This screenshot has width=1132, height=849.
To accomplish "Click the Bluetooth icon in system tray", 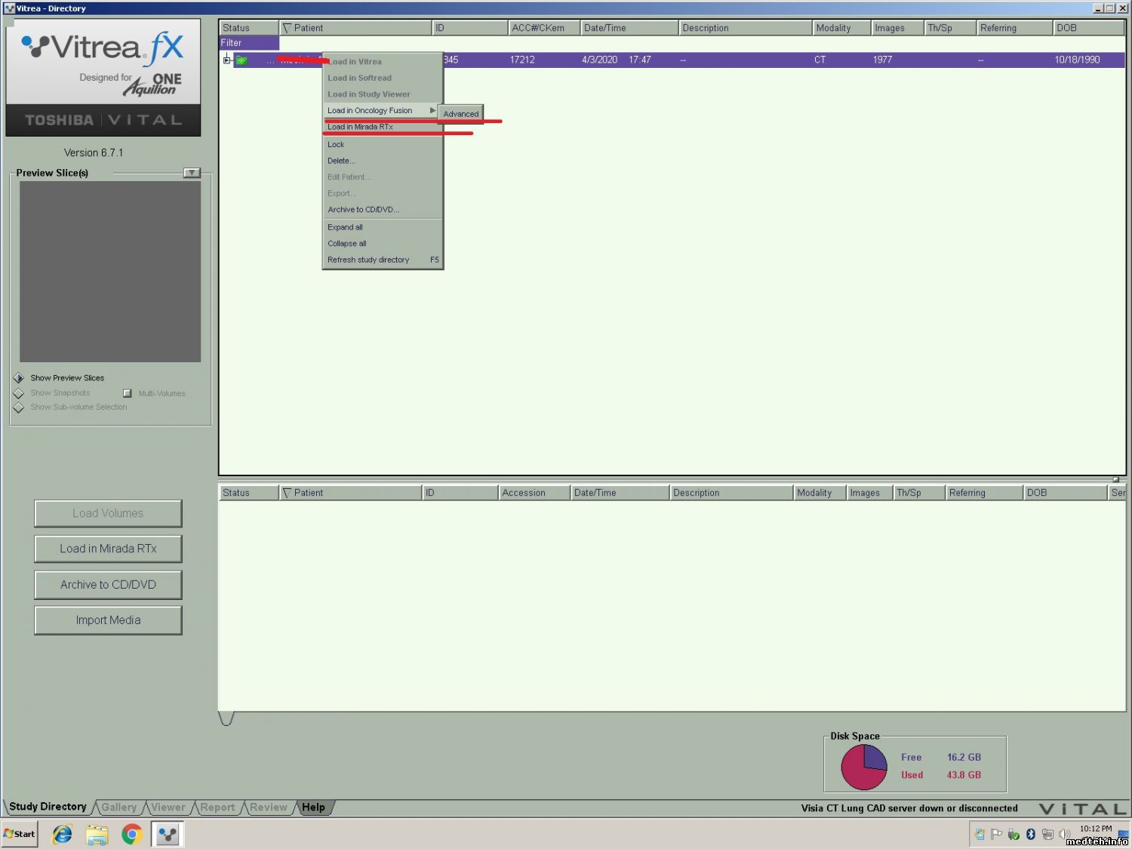I will [x=1030, y=834].
